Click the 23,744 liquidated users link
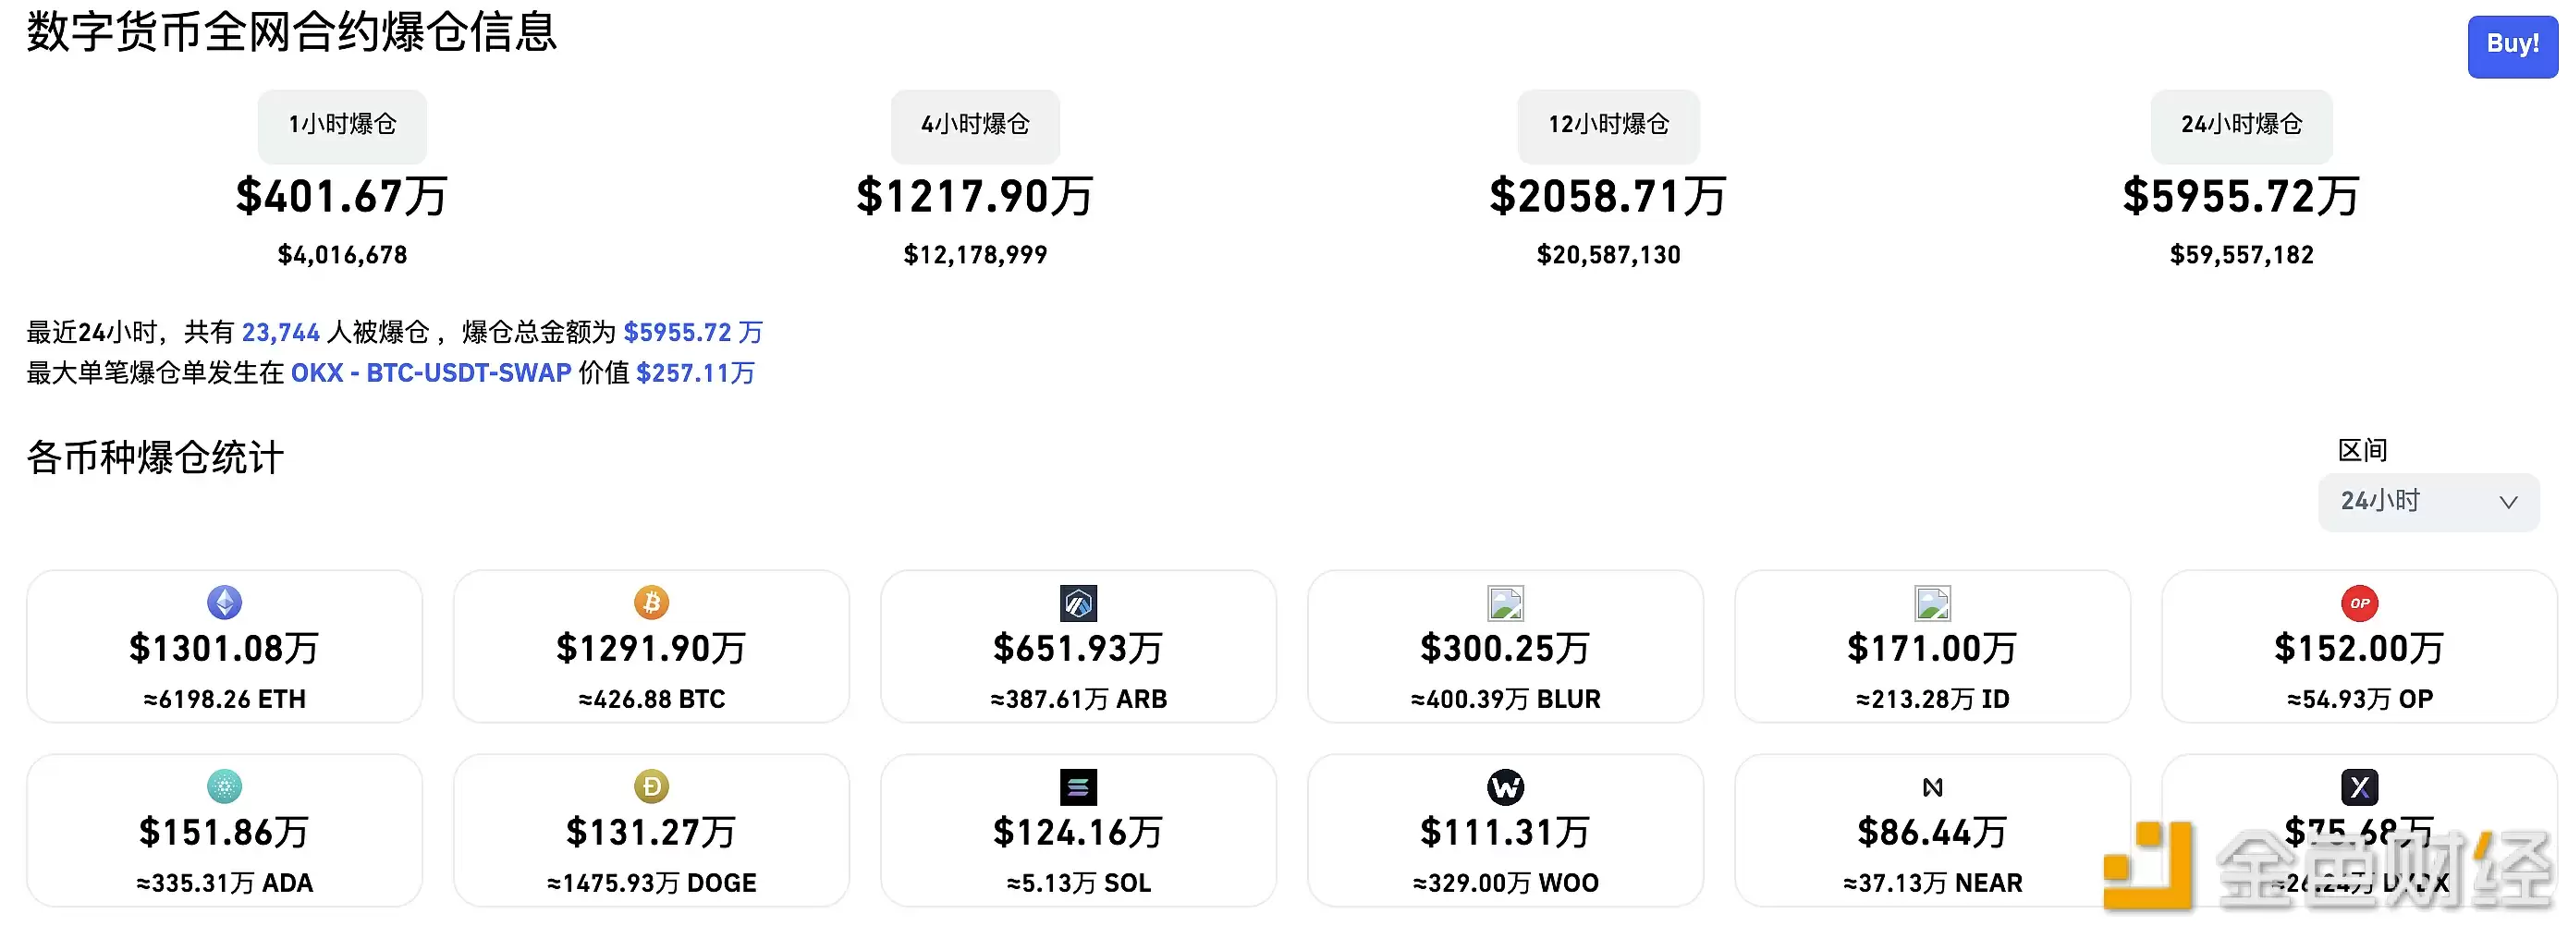Image resolution: width=2568 pixels, height=926 pixels. click(280, 331)
